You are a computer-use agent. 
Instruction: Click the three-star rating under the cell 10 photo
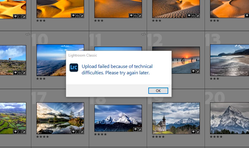(x=41, y=79)
